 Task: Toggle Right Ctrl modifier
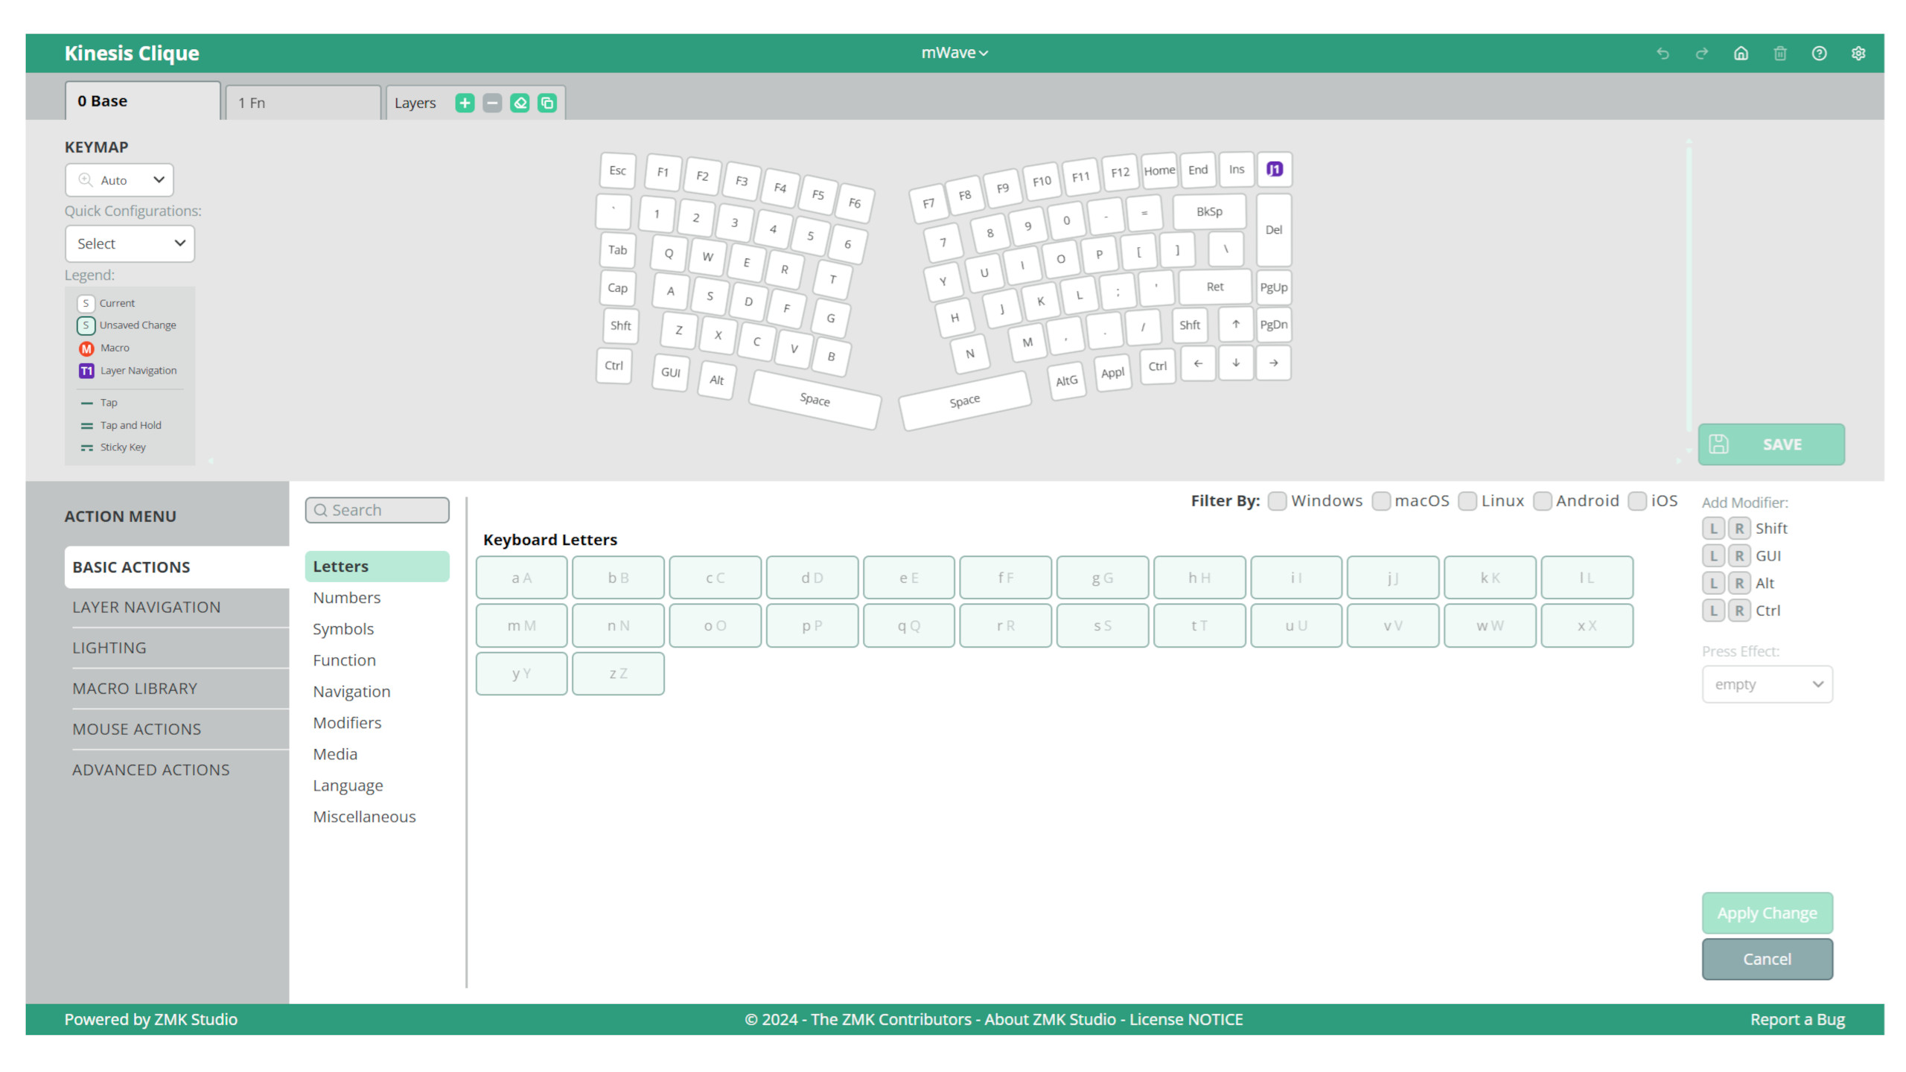(x=1739, y=610)
